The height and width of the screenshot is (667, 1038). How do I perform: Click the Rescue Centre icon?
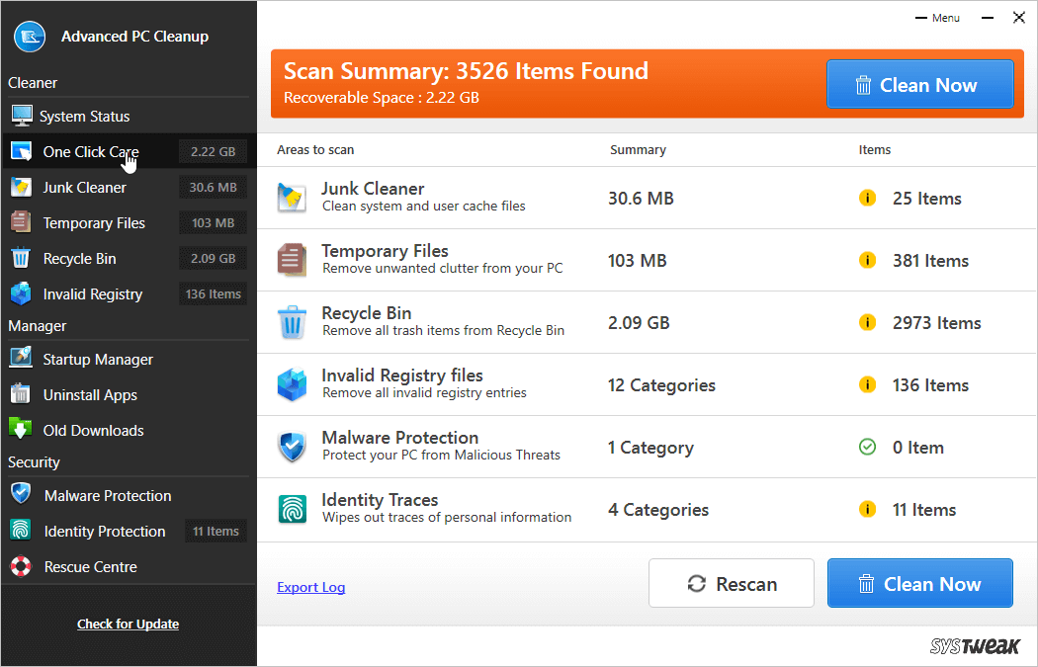(x=20, y=566)
